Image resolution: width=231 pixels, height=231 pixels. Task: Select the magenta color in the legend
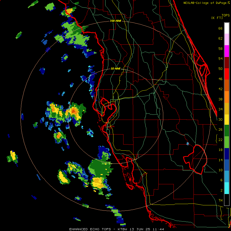tap(227, 51)
